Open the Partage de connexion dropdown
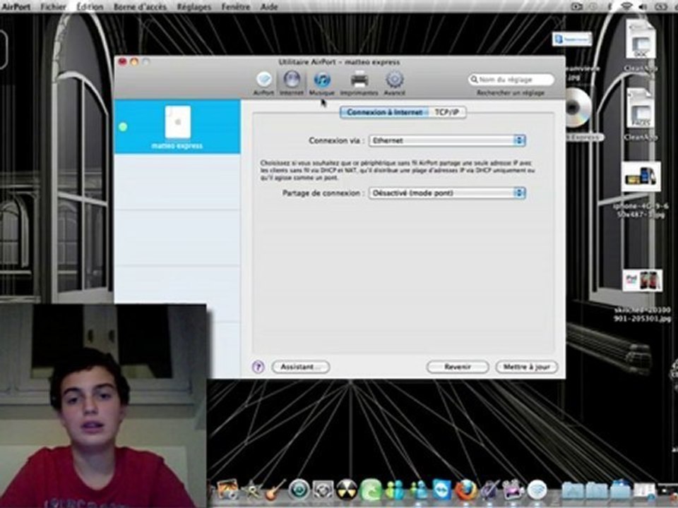The image size is (678, 508). coord(447,193)
